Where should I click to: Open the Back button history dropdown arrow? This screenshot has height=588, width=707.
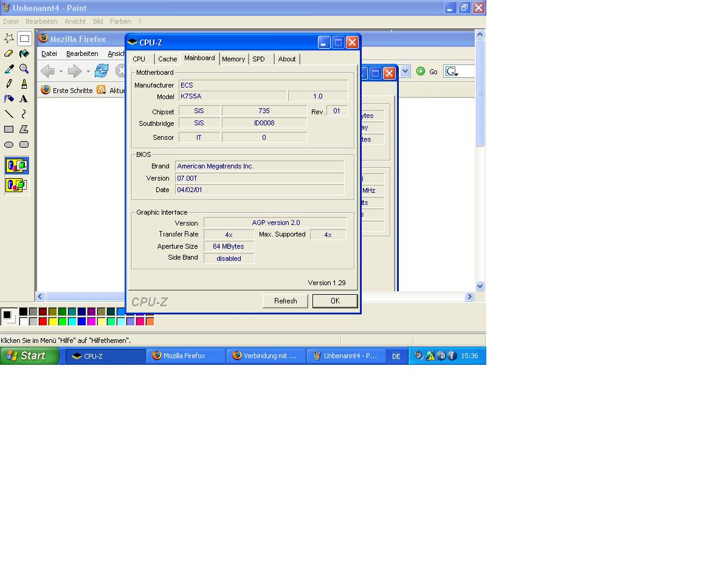pyautogui.click(x=61, y=71)
